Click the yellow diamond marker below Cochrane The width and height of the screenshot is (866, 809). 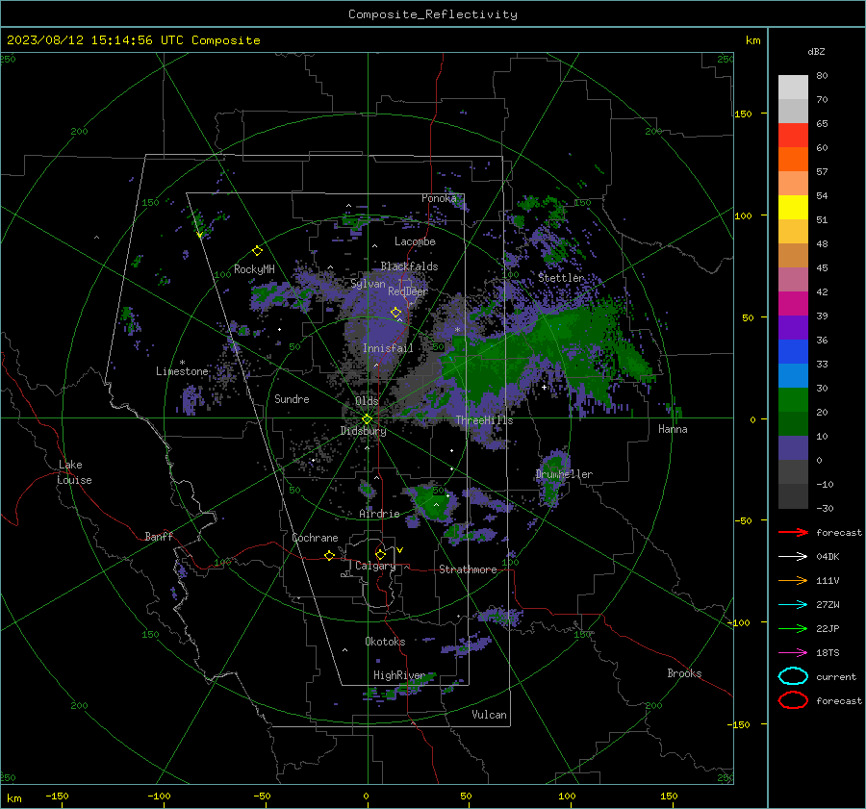pos(329,555)
